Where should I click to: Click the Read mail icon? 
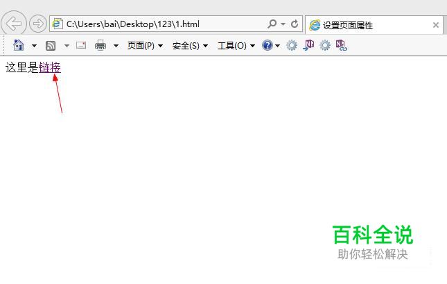click(x=81, y=45)
